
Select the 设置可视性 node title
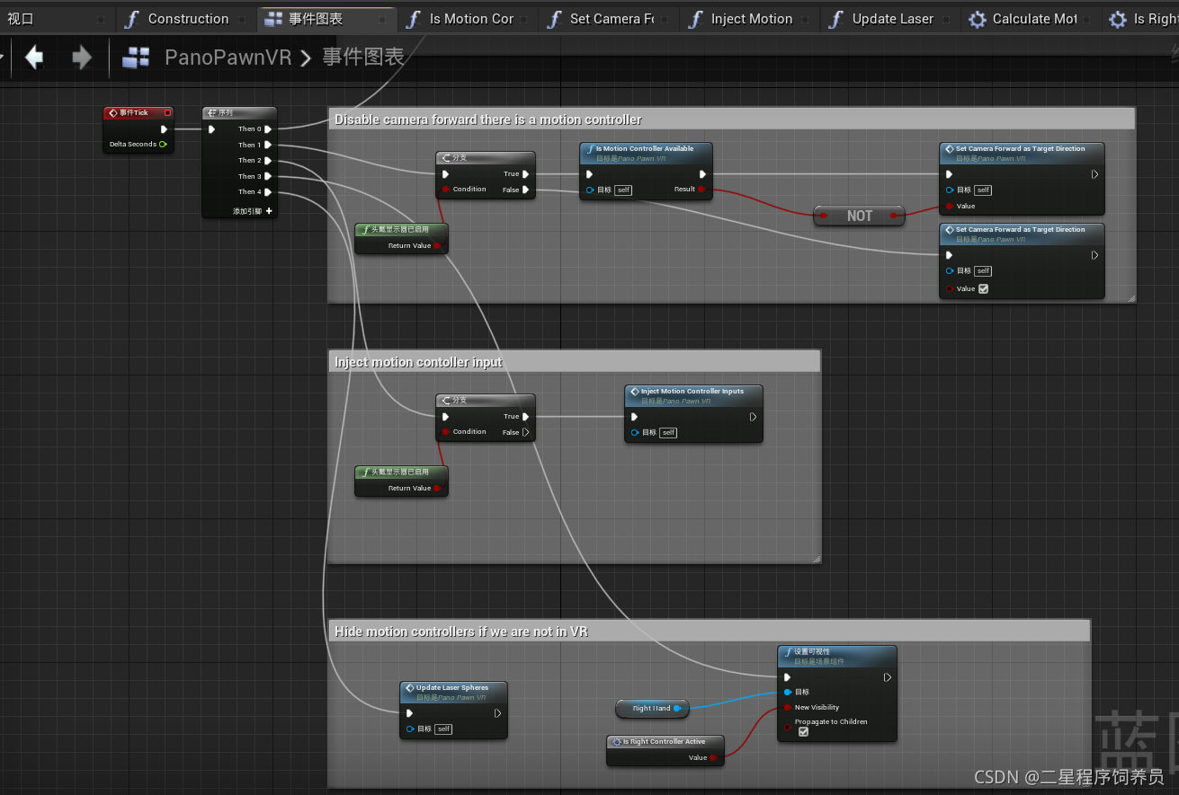837,656
